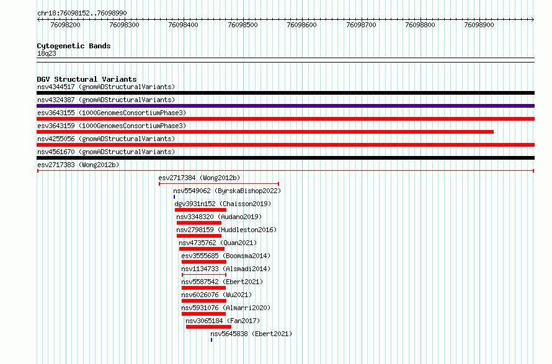This screenshot has height=364, width=552.
Task: Open dgv3931n152 Chaisson2019 label
Action: click(x=223, y=204)
